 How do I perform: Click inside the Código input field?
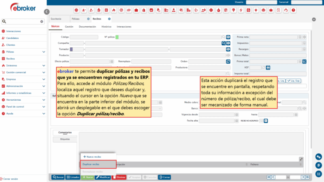[x=84, y=37]
